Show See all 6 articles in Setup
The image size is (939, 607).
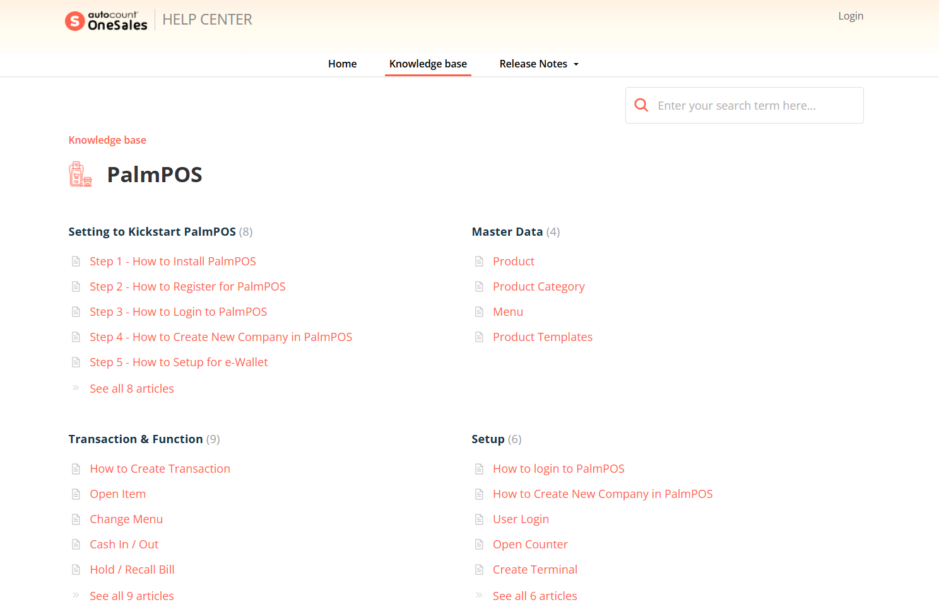[534, 596]
